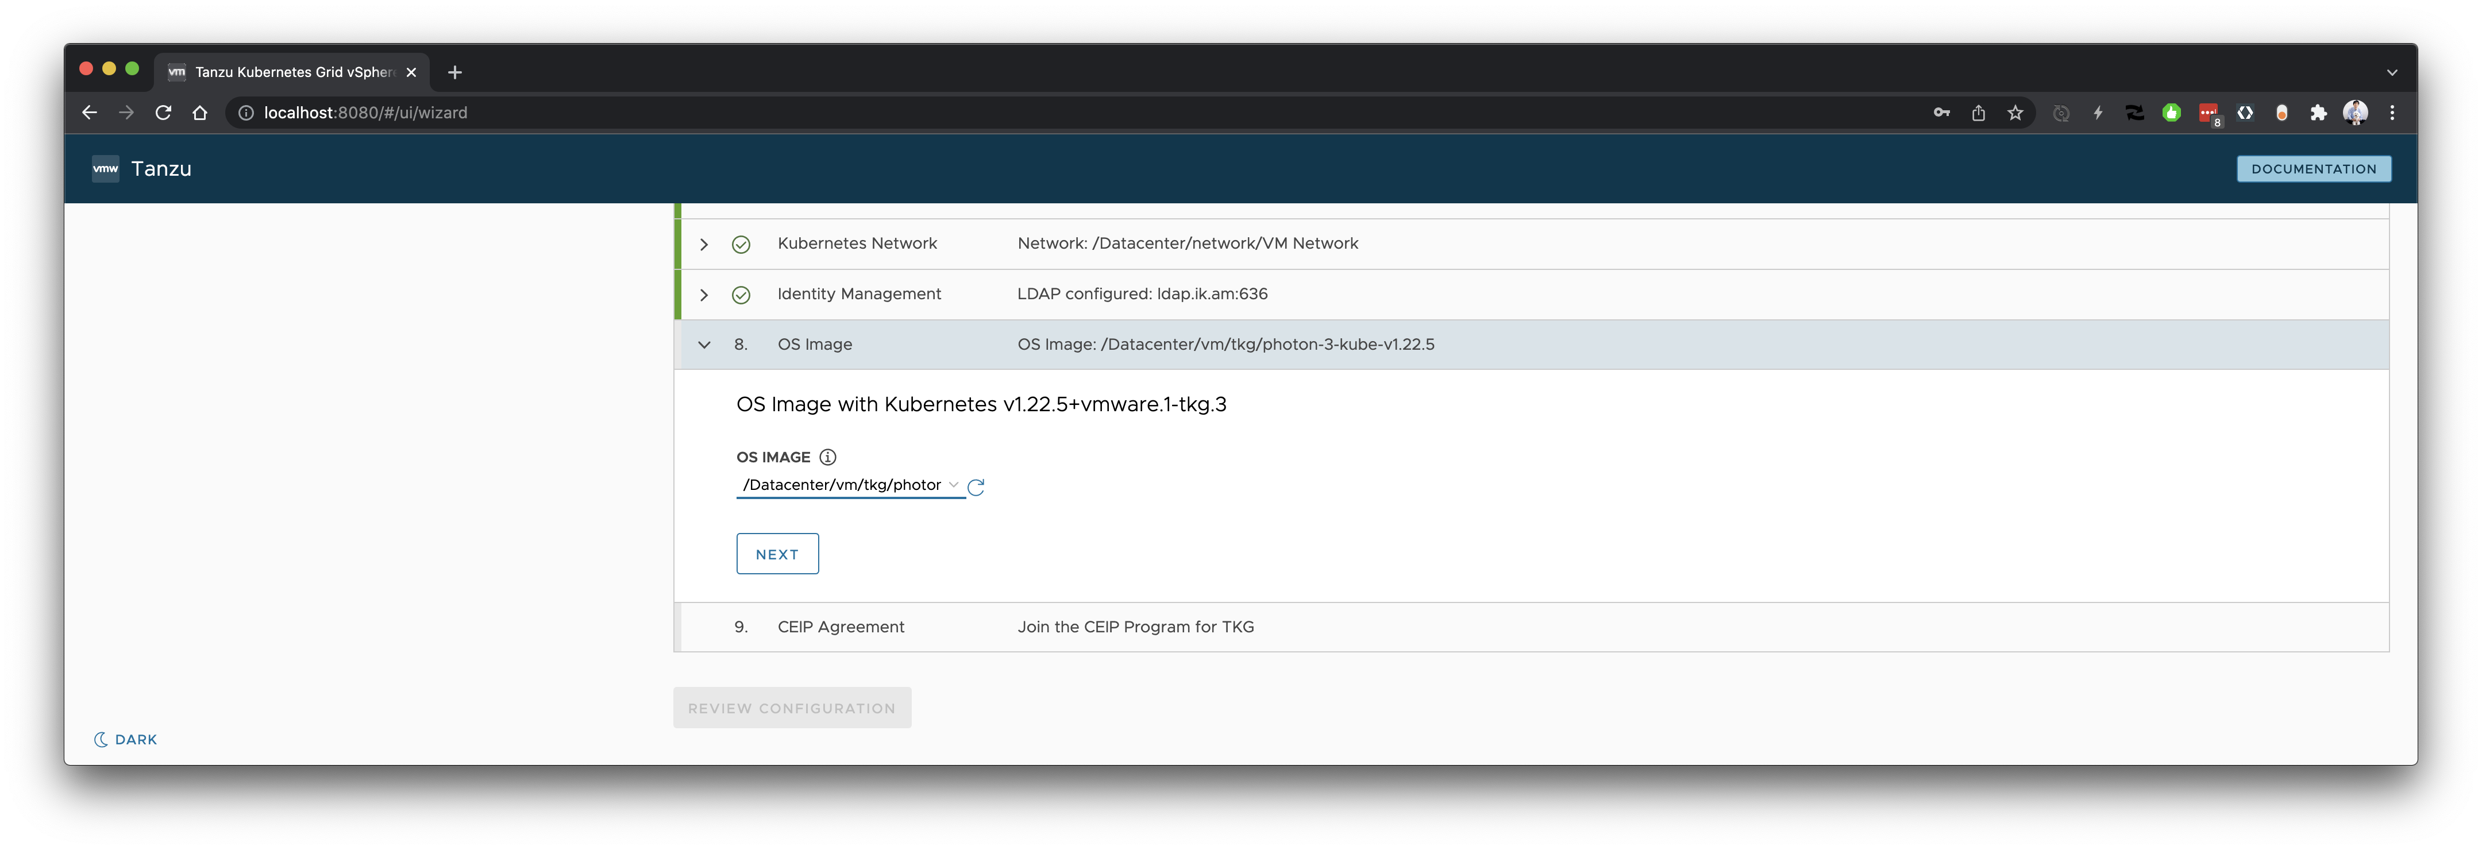Click REVIEW CONFIGURATION button

pos(792,708)
